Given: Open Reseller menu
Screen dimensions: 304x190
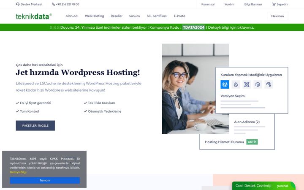Looking at the screenshot, I should click(117, 16).
